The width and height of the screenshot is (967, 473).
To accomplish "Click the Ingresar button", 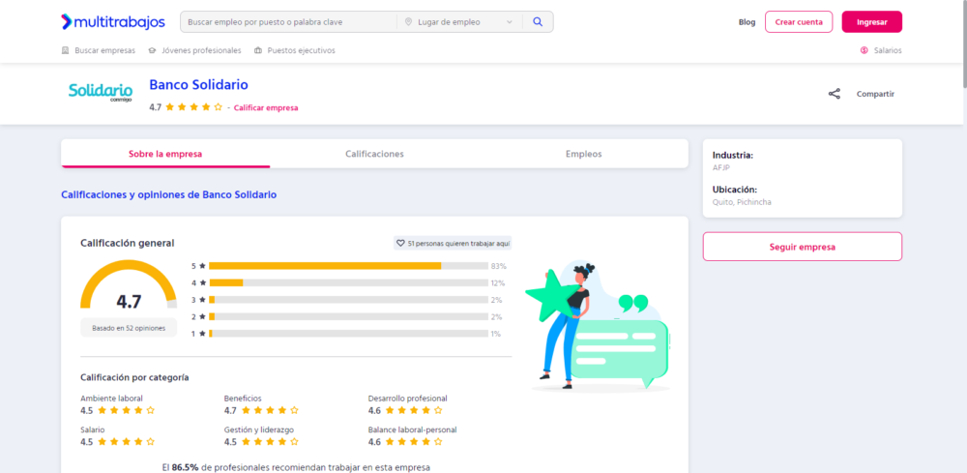I will point(872,21).
